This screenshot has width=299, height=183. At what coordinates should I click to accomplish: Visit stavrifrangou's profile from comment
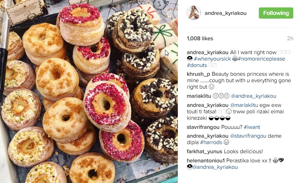(203, 127)
